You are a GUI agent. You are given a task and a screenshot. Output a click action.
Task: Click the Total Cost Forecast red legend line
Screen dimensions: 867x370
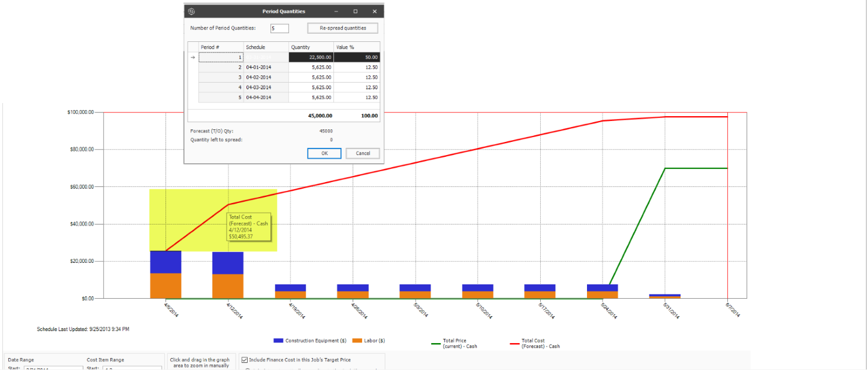click(514, 344)
